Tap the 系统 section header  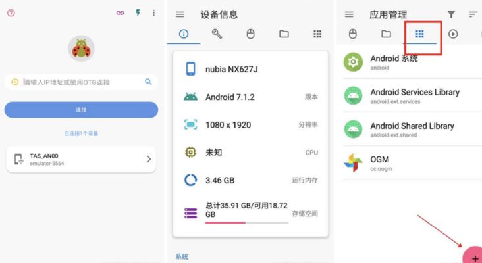coord(182,256)
